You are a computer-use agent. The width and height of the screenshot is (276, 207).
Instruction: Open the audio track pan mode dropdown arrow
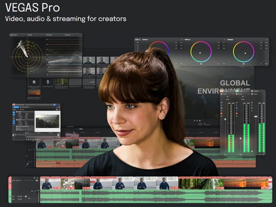(29, 199)
